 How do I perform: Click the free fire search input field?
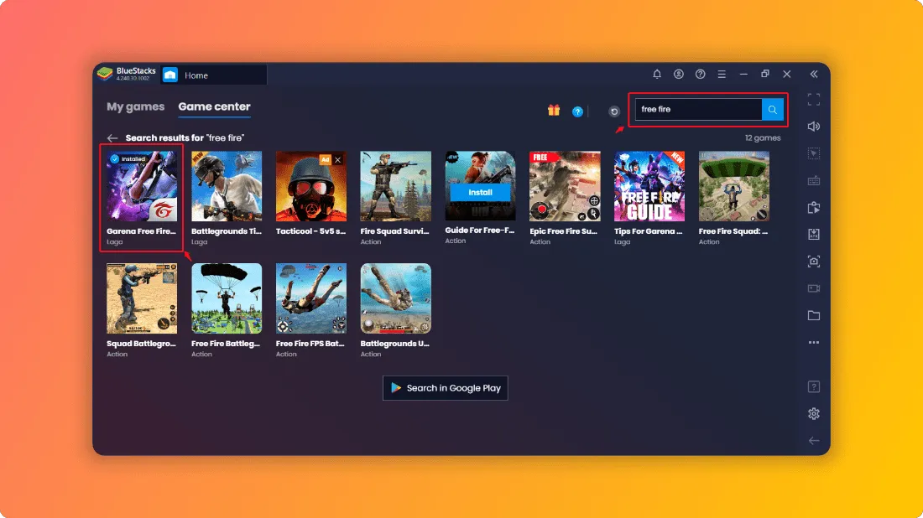click(698, 109)
